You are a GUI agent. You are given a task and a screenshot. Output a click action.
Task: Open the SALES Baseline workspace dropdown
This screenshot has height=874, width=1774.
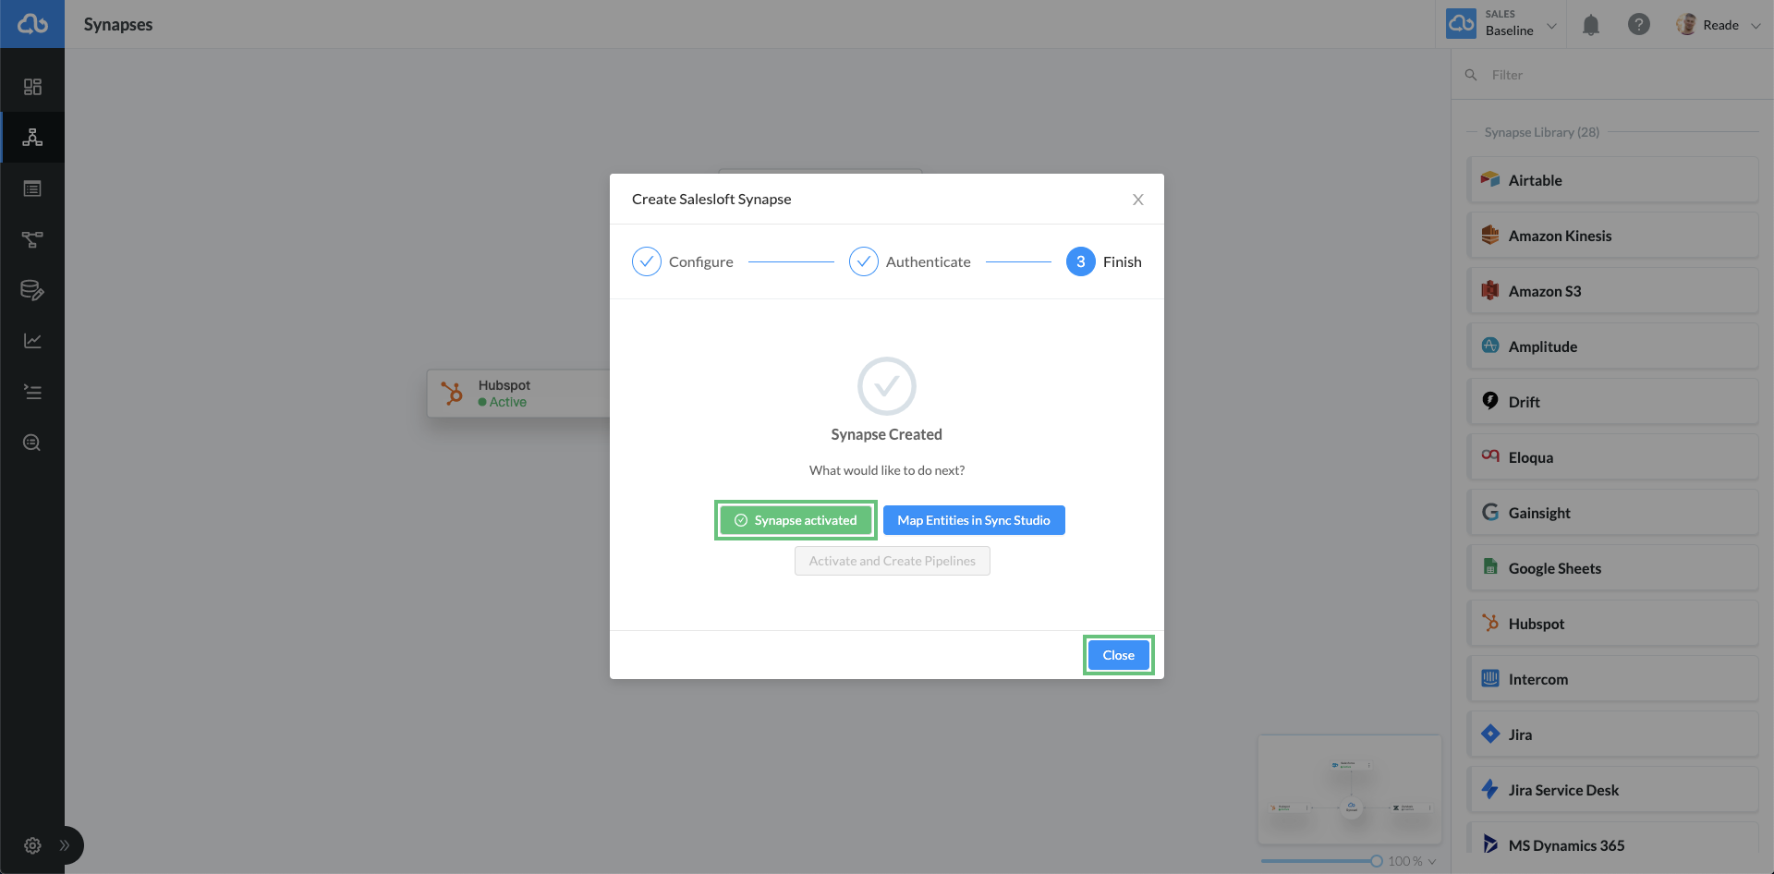tap(1502, 24)
